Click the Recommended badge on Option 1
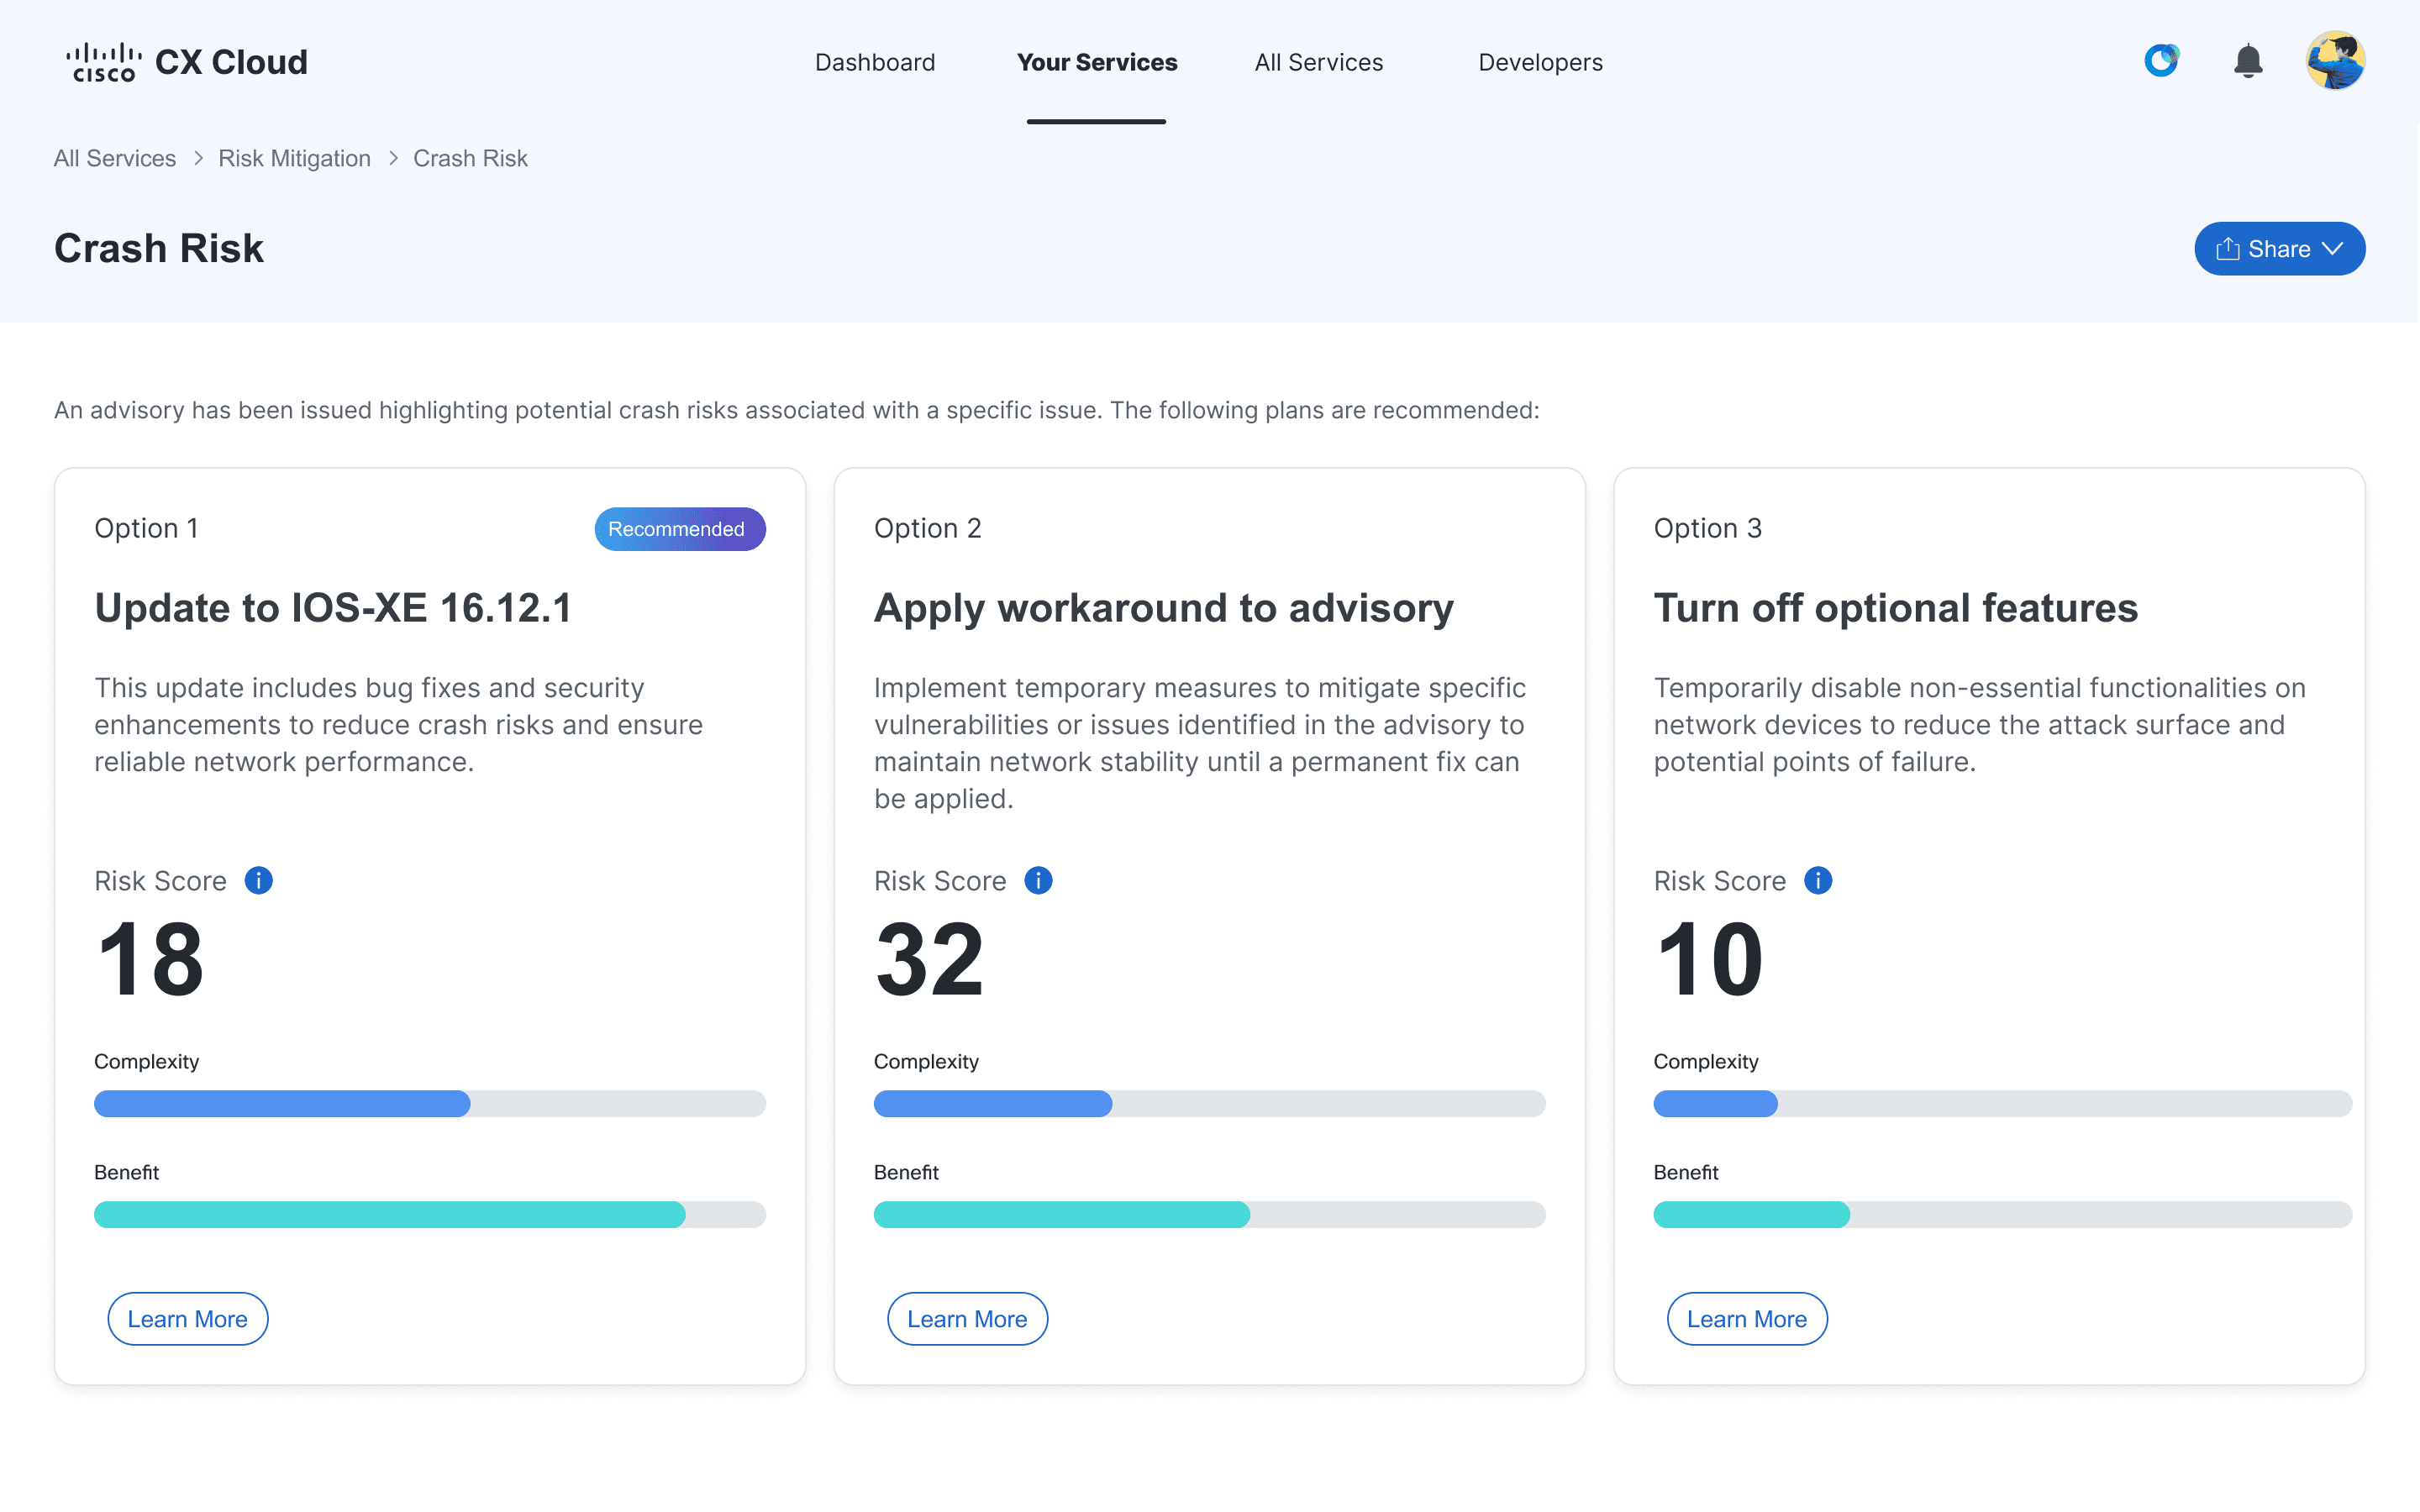The height and width of the screenshot is (1512, 2420). (679, 529)
